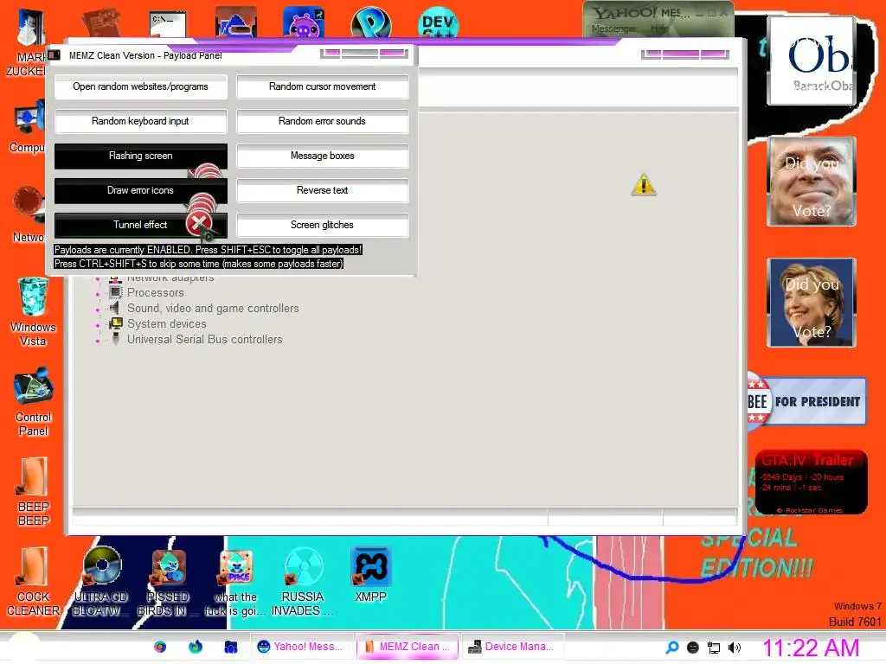Click the BEE FOR PRESIDENT banner
886x664 pixels.
click(806, 401)
